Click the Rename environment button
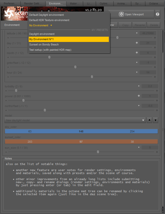Screen dimensions: 165x214 click(139, 25)
